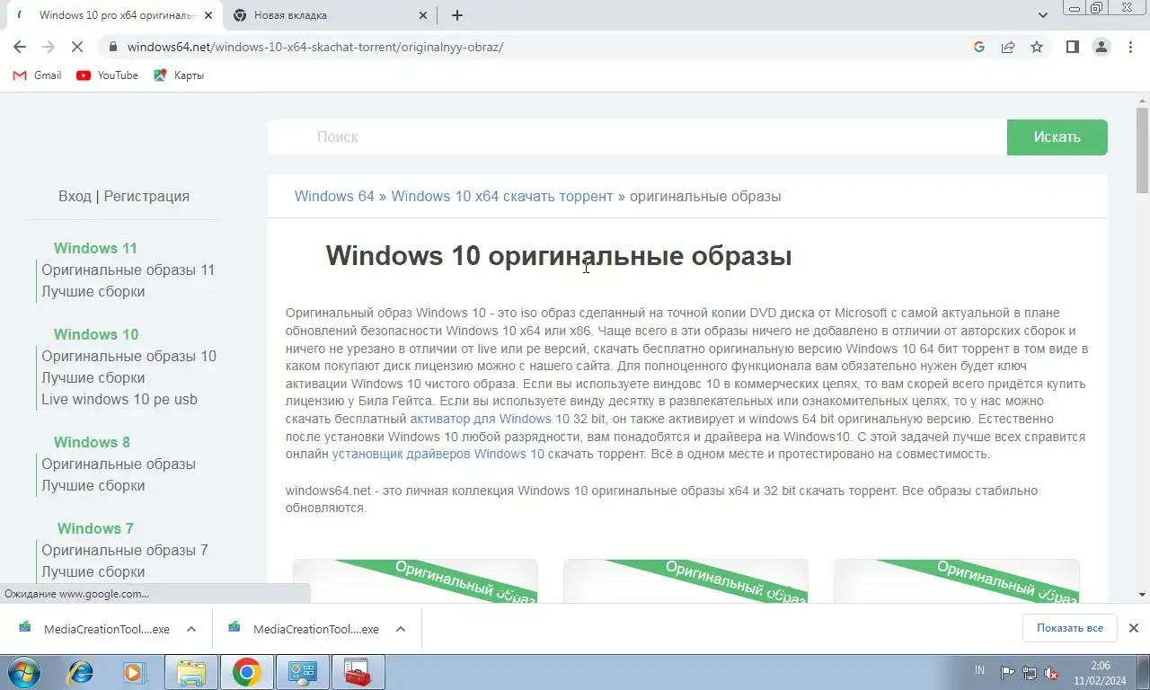Share this page icon
1150x690 pixels.
1008,47
